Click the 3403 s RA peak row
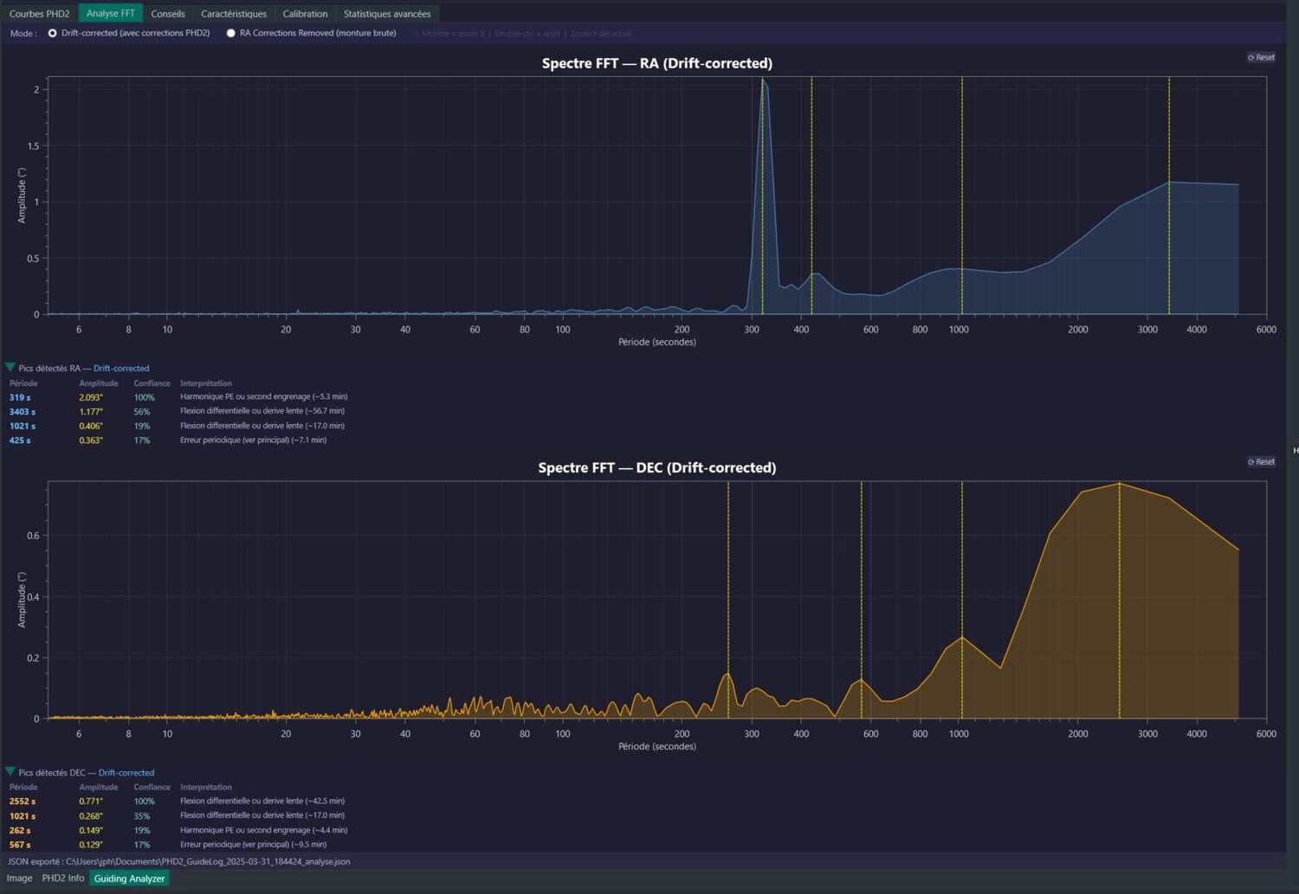Viewport: 1299px width, 894px height. tap(178, 411)
